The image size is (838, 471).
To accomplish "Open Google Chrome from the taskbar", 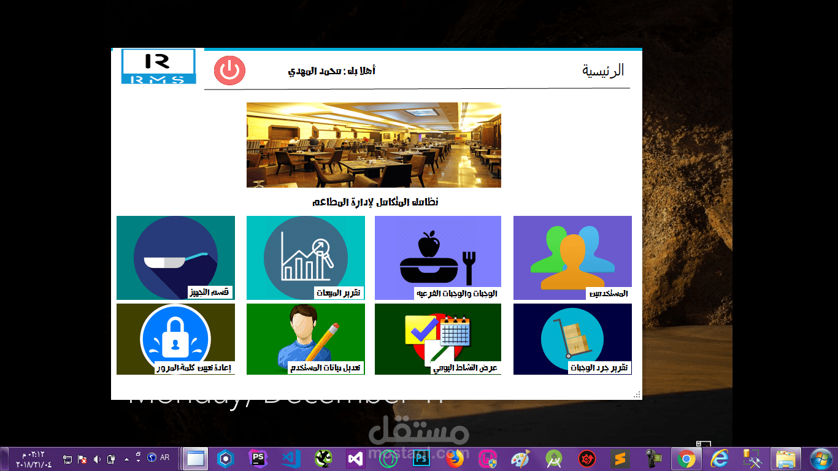I will pyautogui.click(x=686, y=459).
